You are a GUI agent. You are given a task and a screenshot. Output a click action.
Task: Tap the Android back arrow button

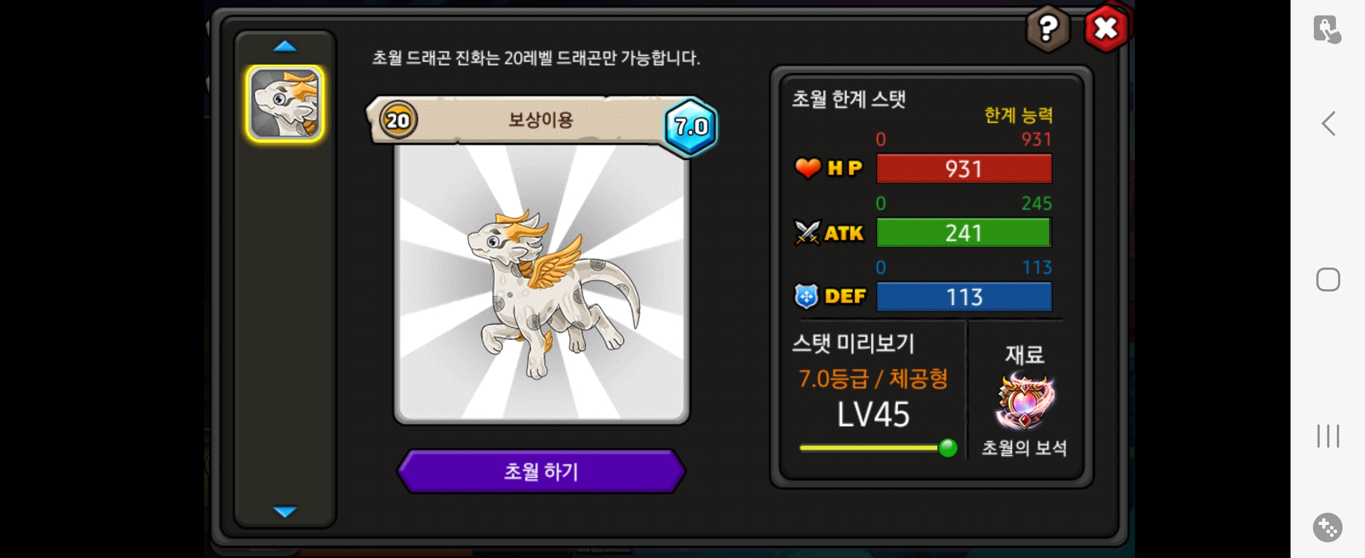point(1328,124)
